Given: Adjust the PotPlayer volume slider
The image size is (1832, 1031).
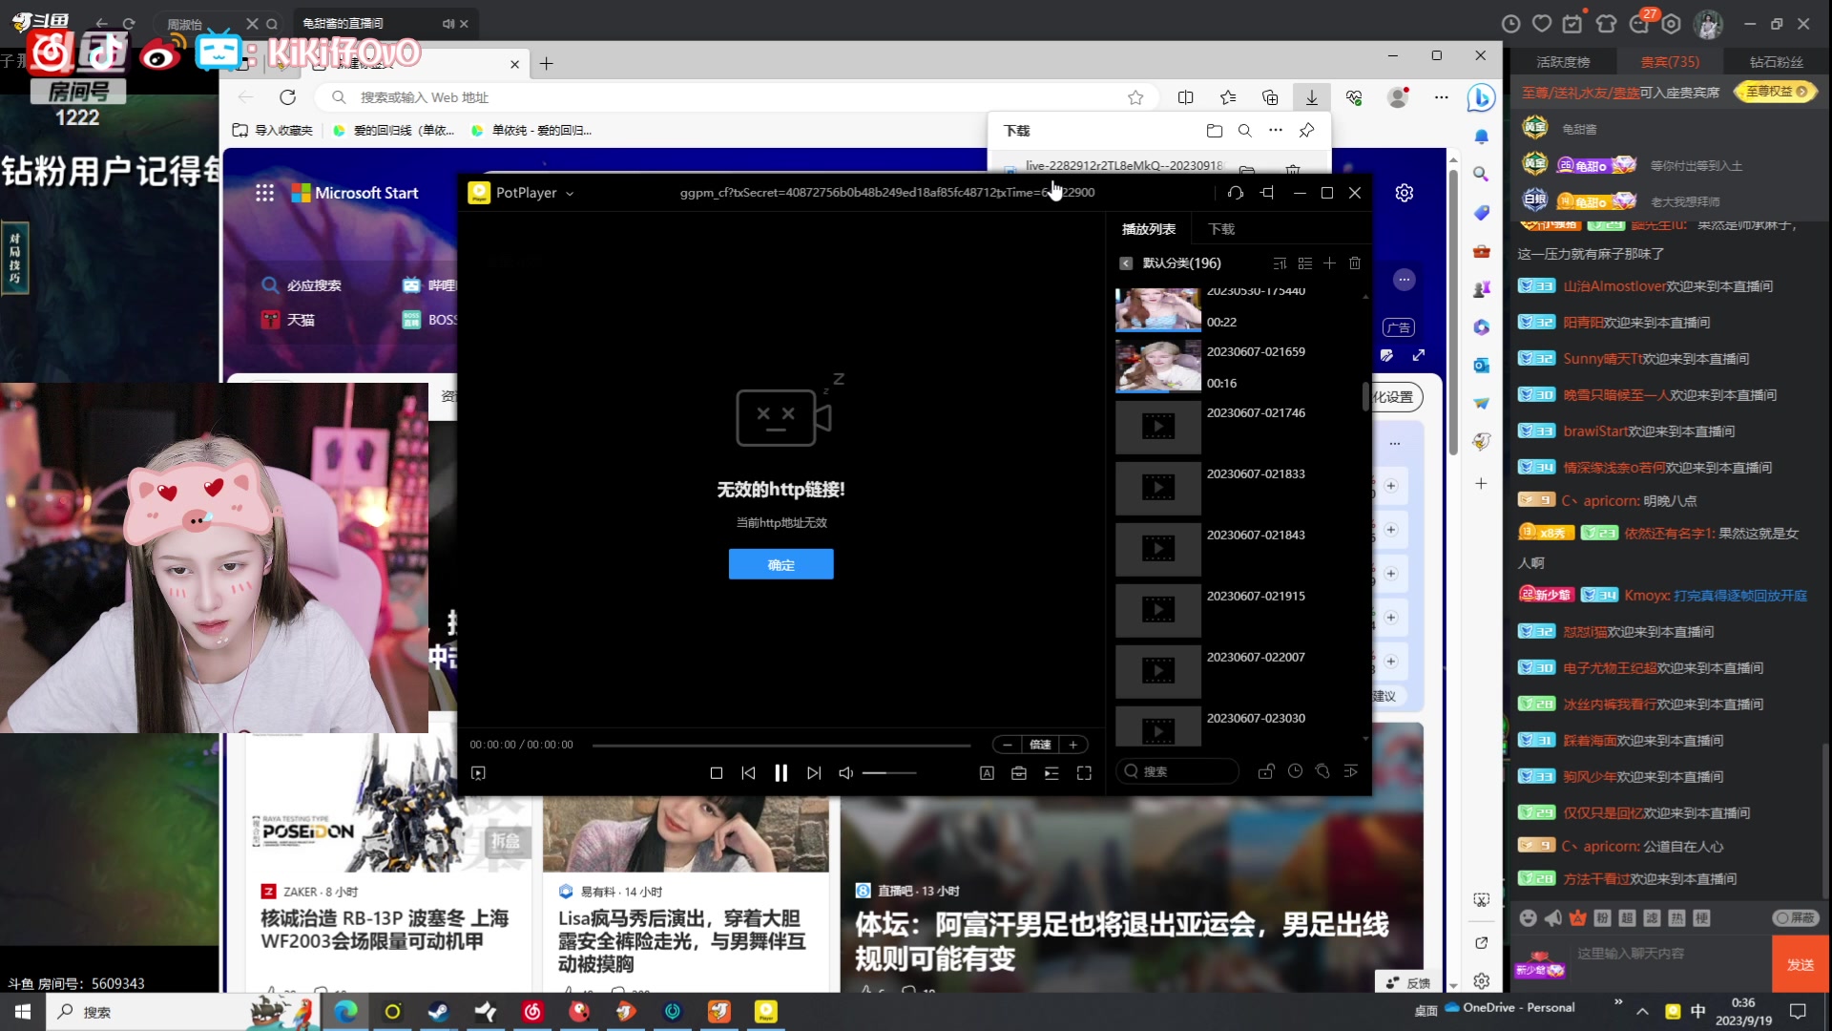Looking at the screenshot, I should click(889, 773).
